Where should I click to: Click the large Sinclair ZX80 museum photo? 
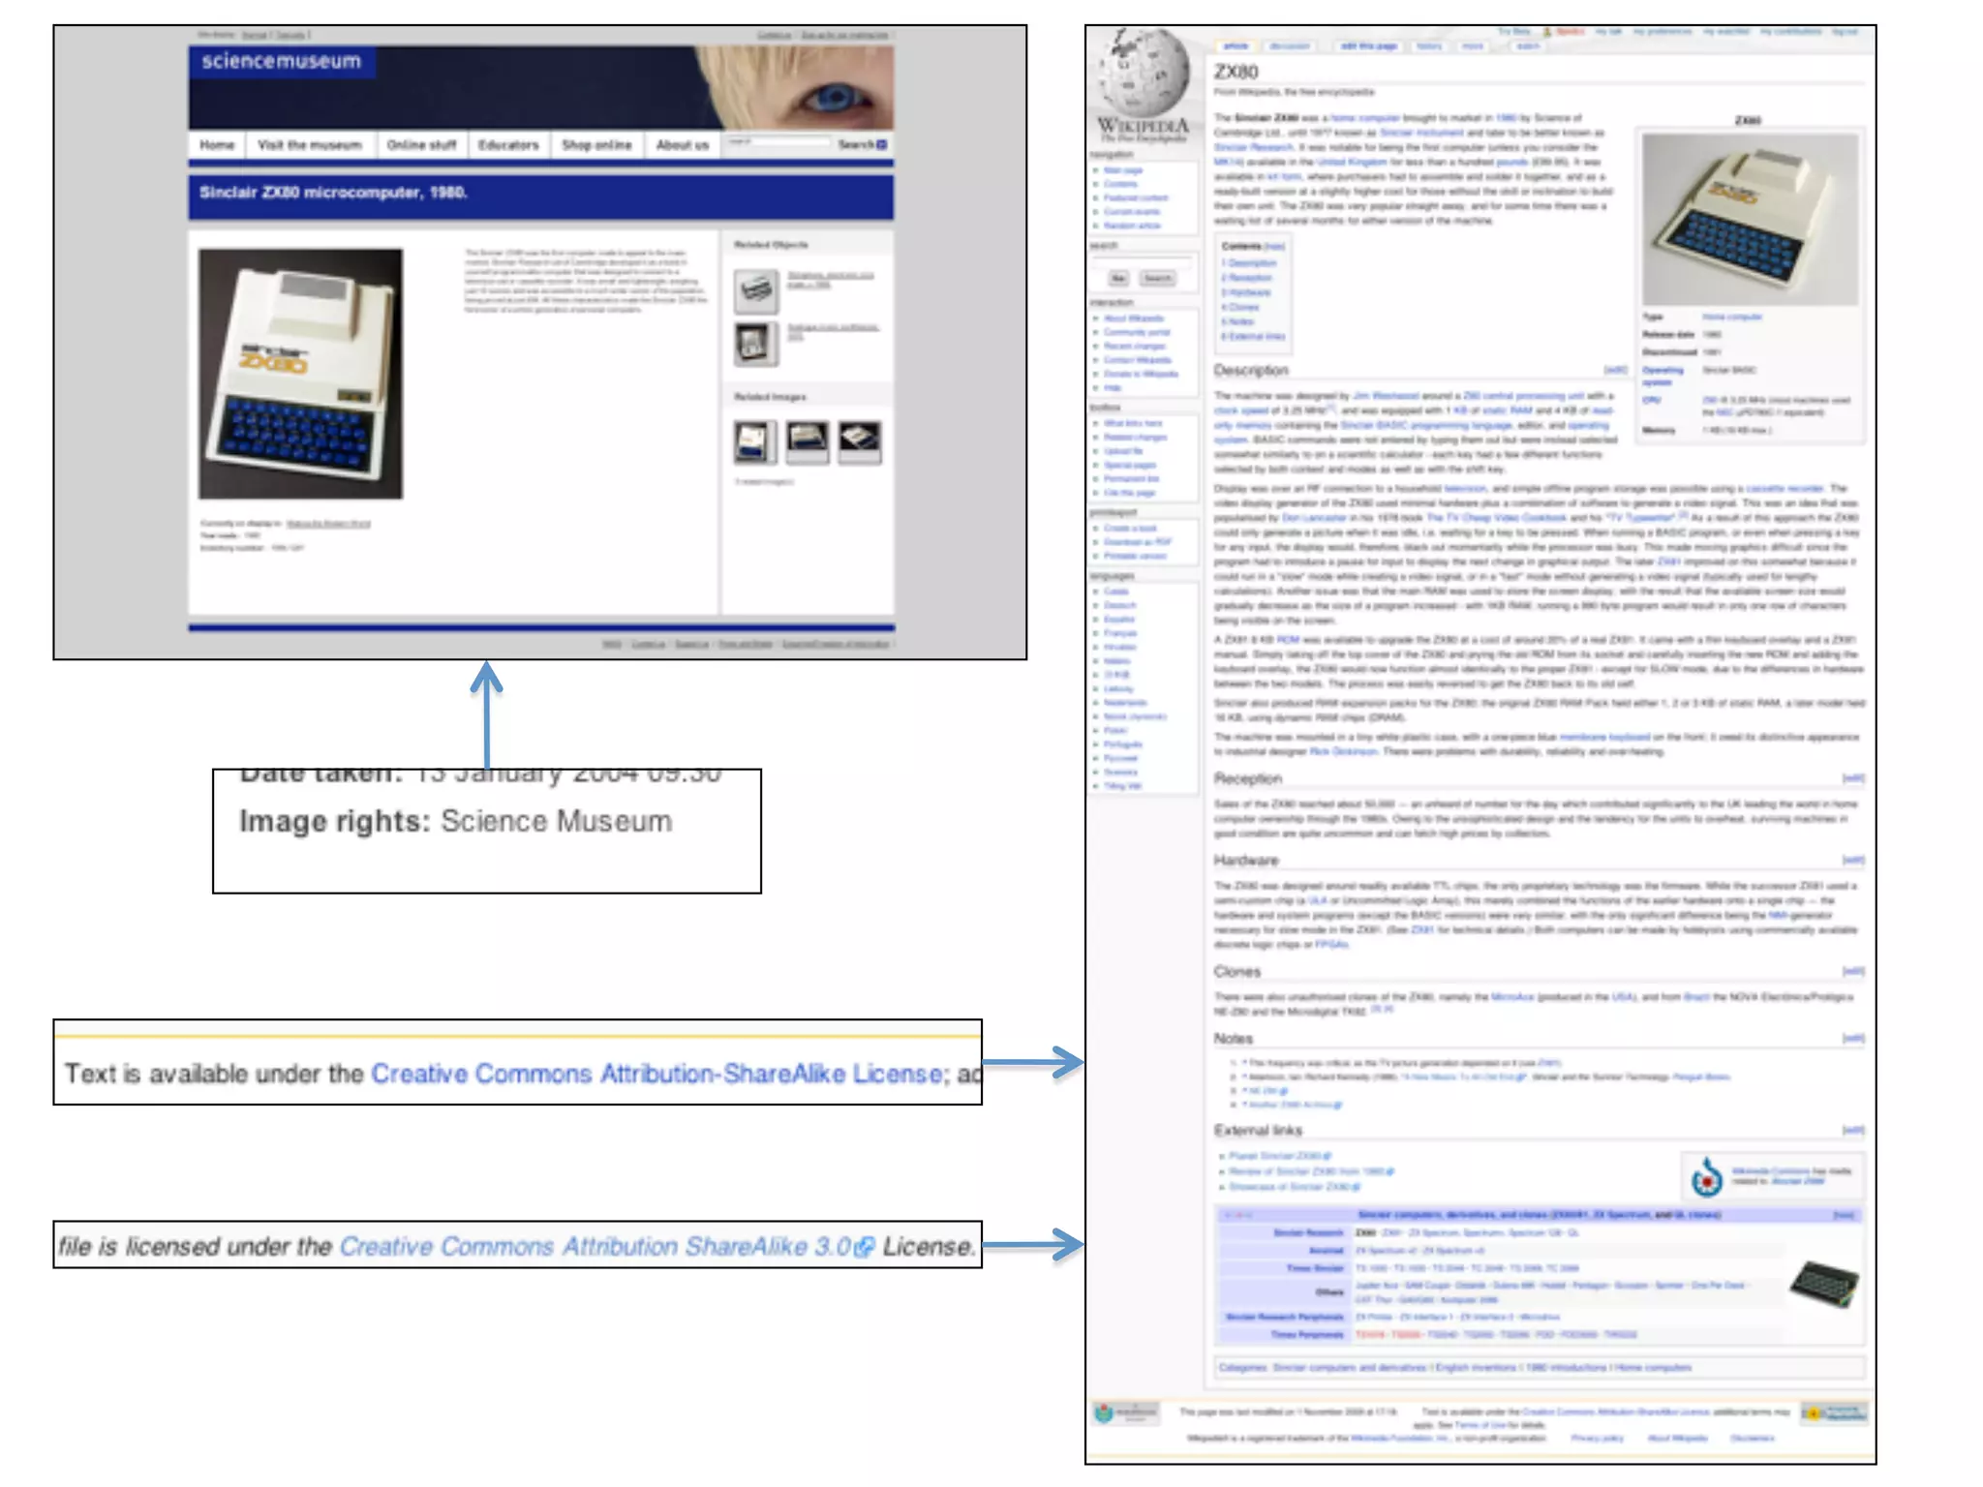click(x=301, y=374)
